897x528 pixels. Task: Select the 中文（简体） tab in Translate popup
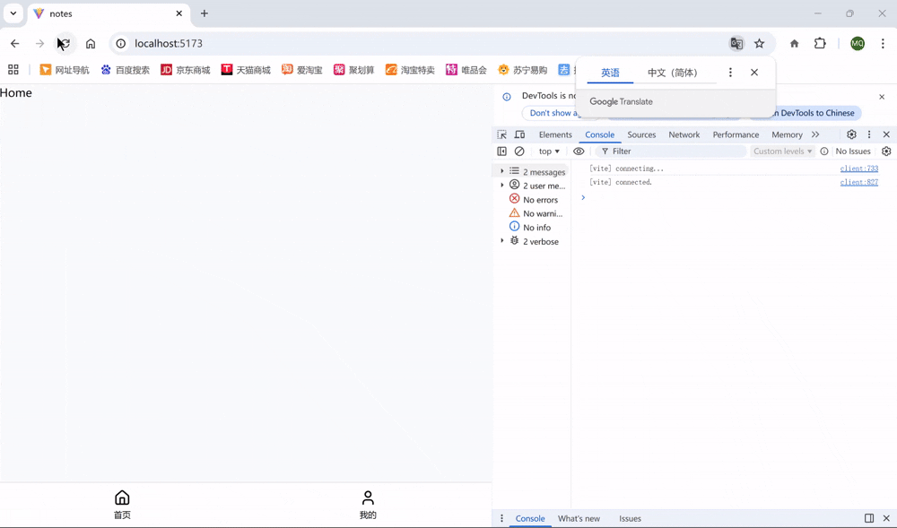tap(673, 73)
